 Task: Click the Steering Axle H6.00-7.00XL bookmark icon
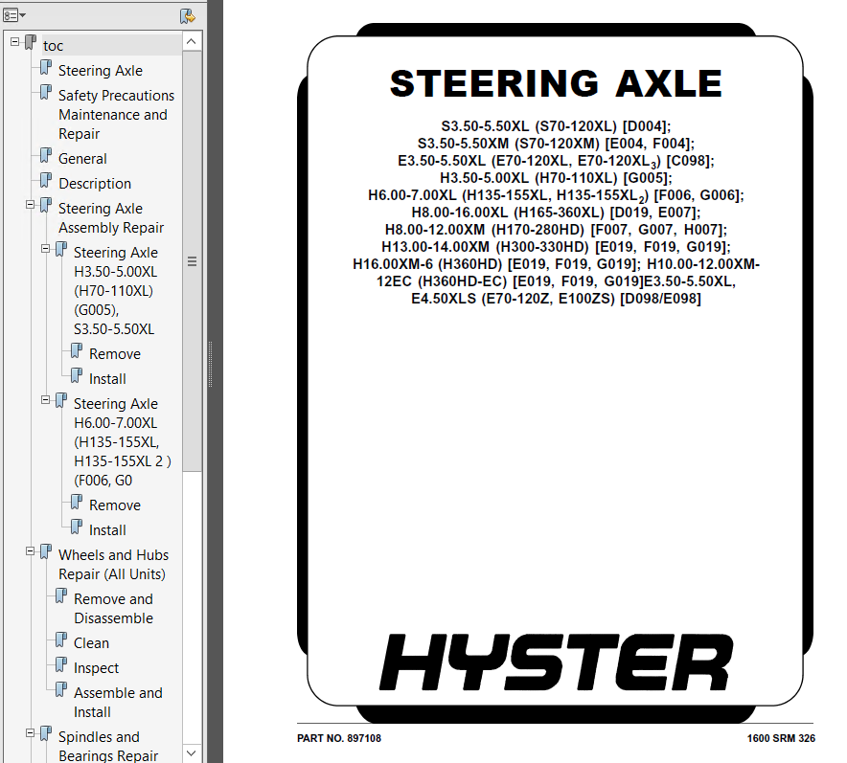click(x=61, y=401)
